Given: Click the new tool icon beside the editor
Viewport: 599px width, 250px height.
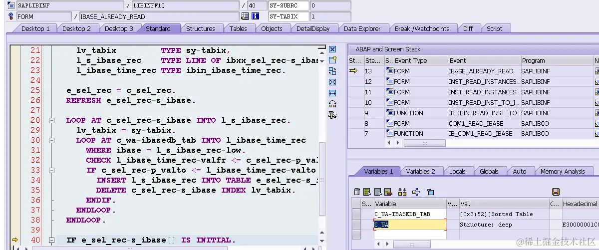Looking at the screenshot, I should pyautogui.click(x=333, y=60).
